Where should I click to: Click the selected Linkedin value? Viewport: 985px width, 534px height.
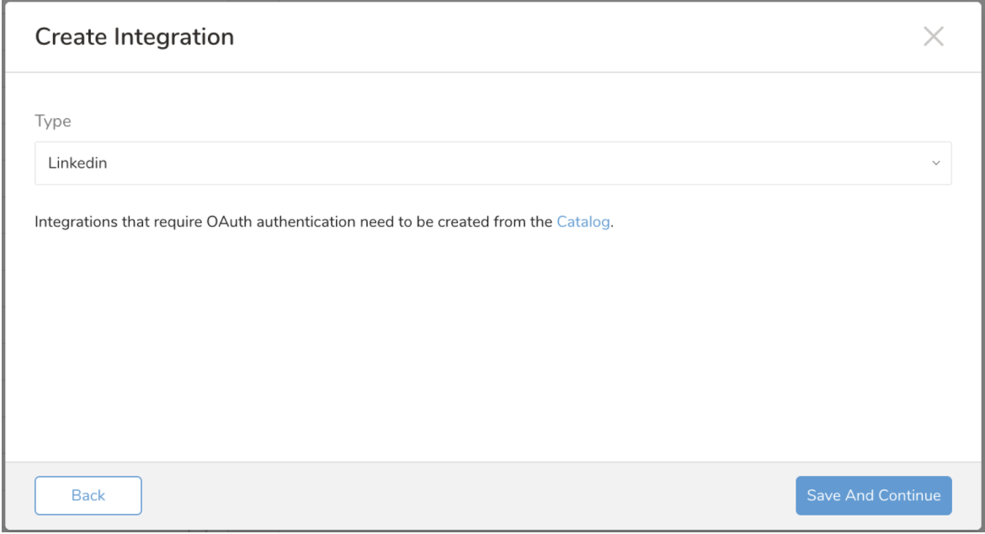77,163
